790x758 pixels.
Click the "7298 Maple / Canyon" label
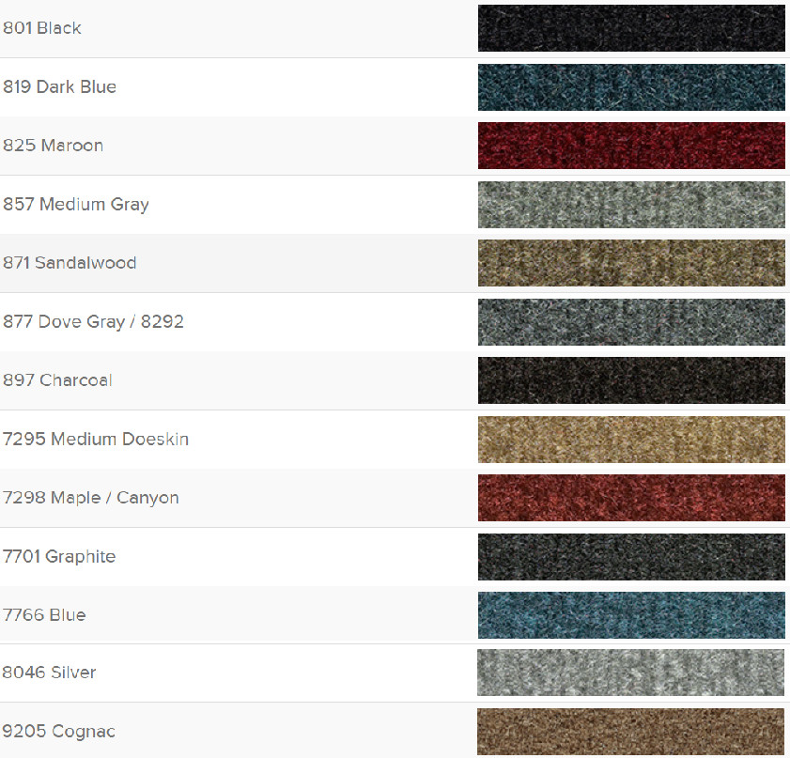pyautogui.click(x=91, y=498)
